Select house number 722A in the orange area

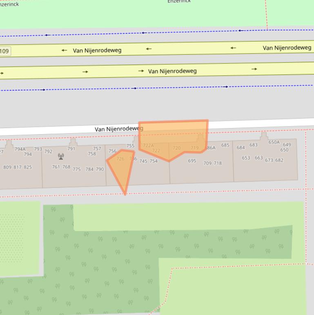pyautogui.click(x=148, y=146)
